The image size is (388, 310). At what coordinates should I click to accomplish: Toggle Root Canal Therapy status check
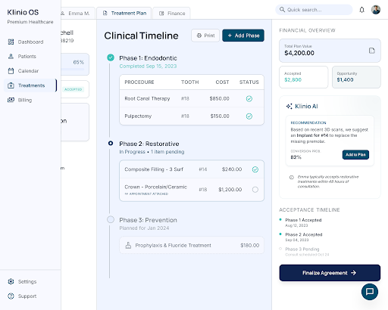(249, 98)
